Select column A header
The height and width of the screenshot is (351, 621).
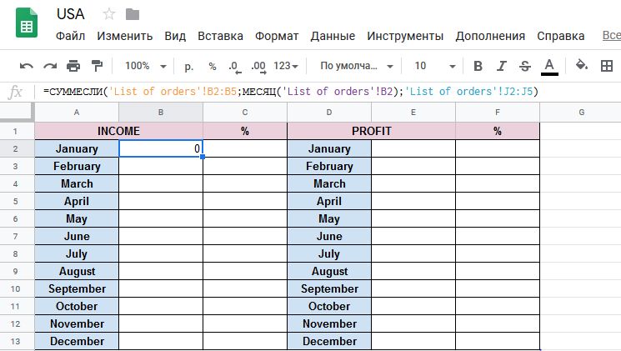point(77,113)
